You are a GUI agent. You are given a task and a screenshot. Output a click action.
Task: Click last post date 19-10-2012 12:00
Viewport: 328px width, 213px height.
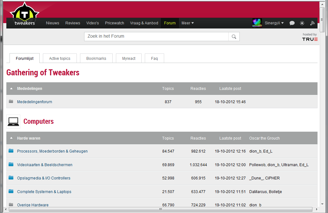click(x=230, y=165)
